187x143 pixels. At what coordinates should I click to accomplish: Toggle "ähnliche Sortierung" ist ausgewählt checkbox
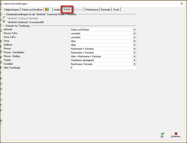click(4, 22)
